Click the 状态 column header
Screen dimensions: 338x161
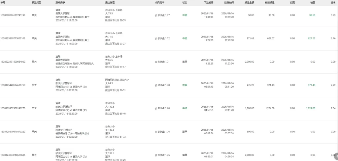tap(185, 2)
